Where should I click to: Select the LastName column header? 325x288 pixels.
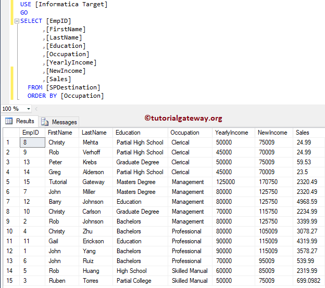tap(96, 133)
